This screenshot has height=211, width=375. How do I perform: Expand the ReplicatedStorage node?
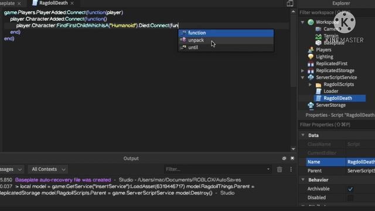(x=302, y=70)
